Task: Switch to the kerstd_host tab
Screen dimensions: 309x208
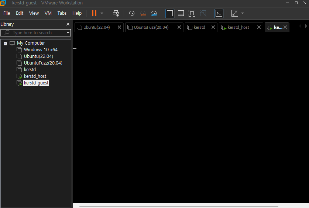Action: pyautogui.click(x=238, y=27)
